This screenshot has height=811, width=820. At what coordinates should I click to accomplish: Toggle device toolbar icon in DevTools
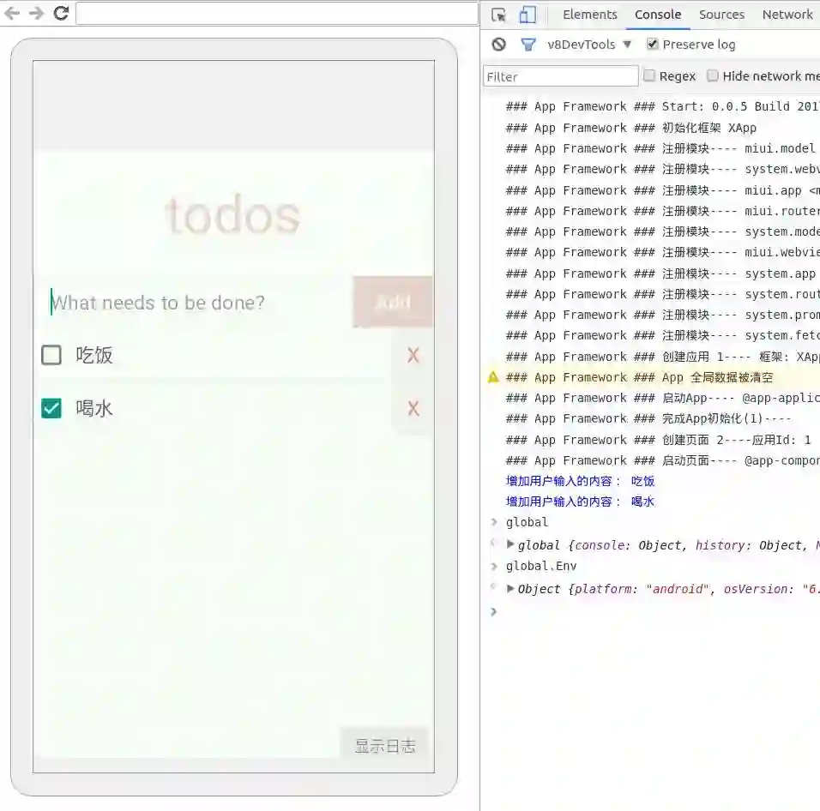(528, 15)
